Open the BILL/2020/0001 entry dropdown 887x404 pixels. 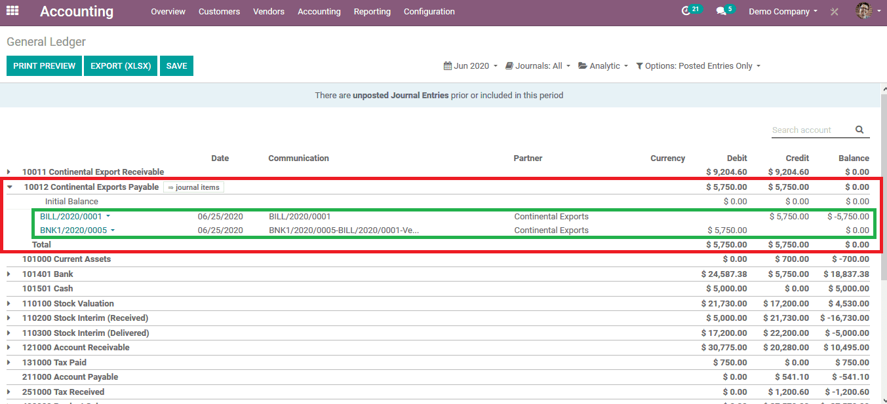click(75, 216)
